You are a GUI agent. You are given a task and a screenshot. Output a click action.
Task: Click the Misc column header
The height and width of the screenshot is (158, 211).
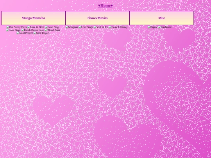coord(162,18)
